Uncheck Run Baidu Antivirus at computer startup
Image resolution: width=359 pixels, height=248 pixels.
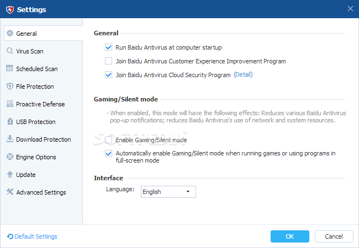[108, 47]
